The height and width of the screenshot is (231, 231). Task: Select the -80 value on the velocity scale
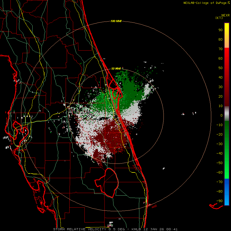(219, 191)
